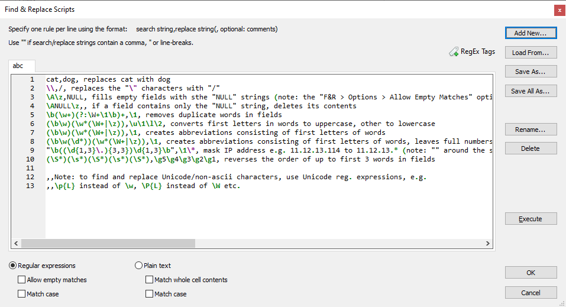This screenshot has height=307, width=566.
Task: Open the RegEx Tags helper icon
Action: tap(454, 52)
